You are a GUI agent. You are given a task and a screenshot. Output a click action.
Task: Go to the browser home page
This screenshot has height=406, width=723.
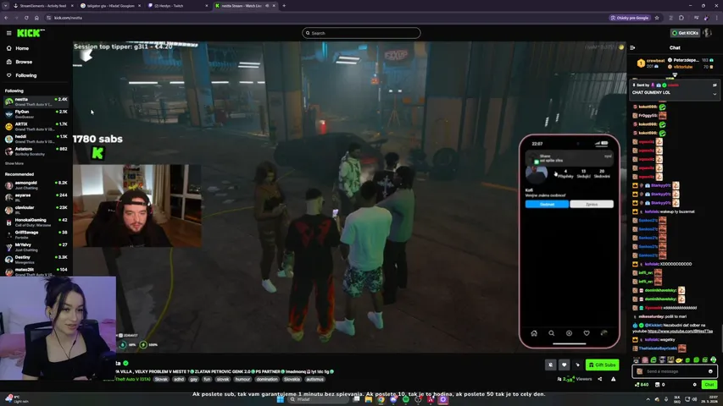36,18
